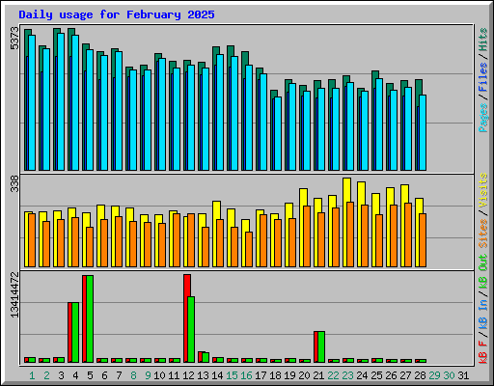Click the 'kB In' legend label
This screenshot has height=386, width=494.
coord(483,314)
